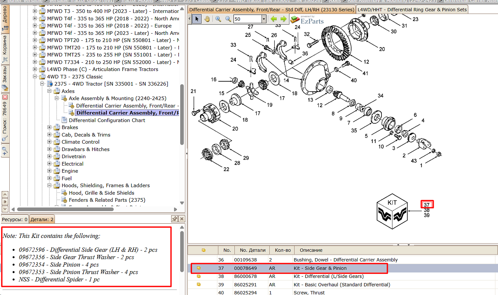Click the zoom value field showing 50
This screenshot has width=498, height=295.
(x=248, y=19)
